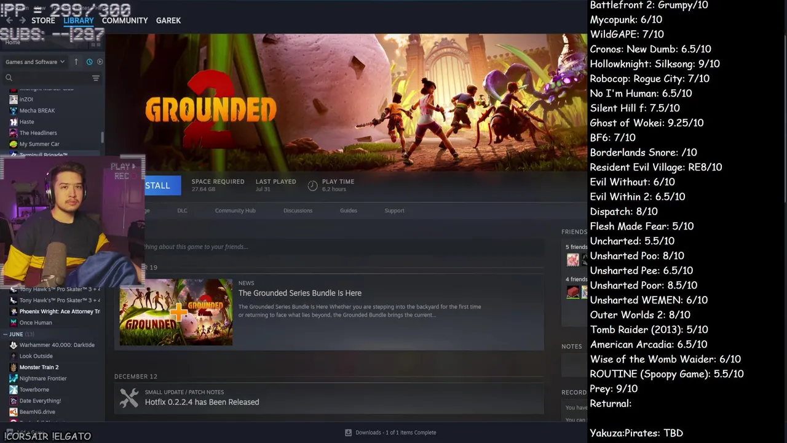Click the library search magnifier icon
This screenshot has height=443, width=787.
click(x=9, y=78)
